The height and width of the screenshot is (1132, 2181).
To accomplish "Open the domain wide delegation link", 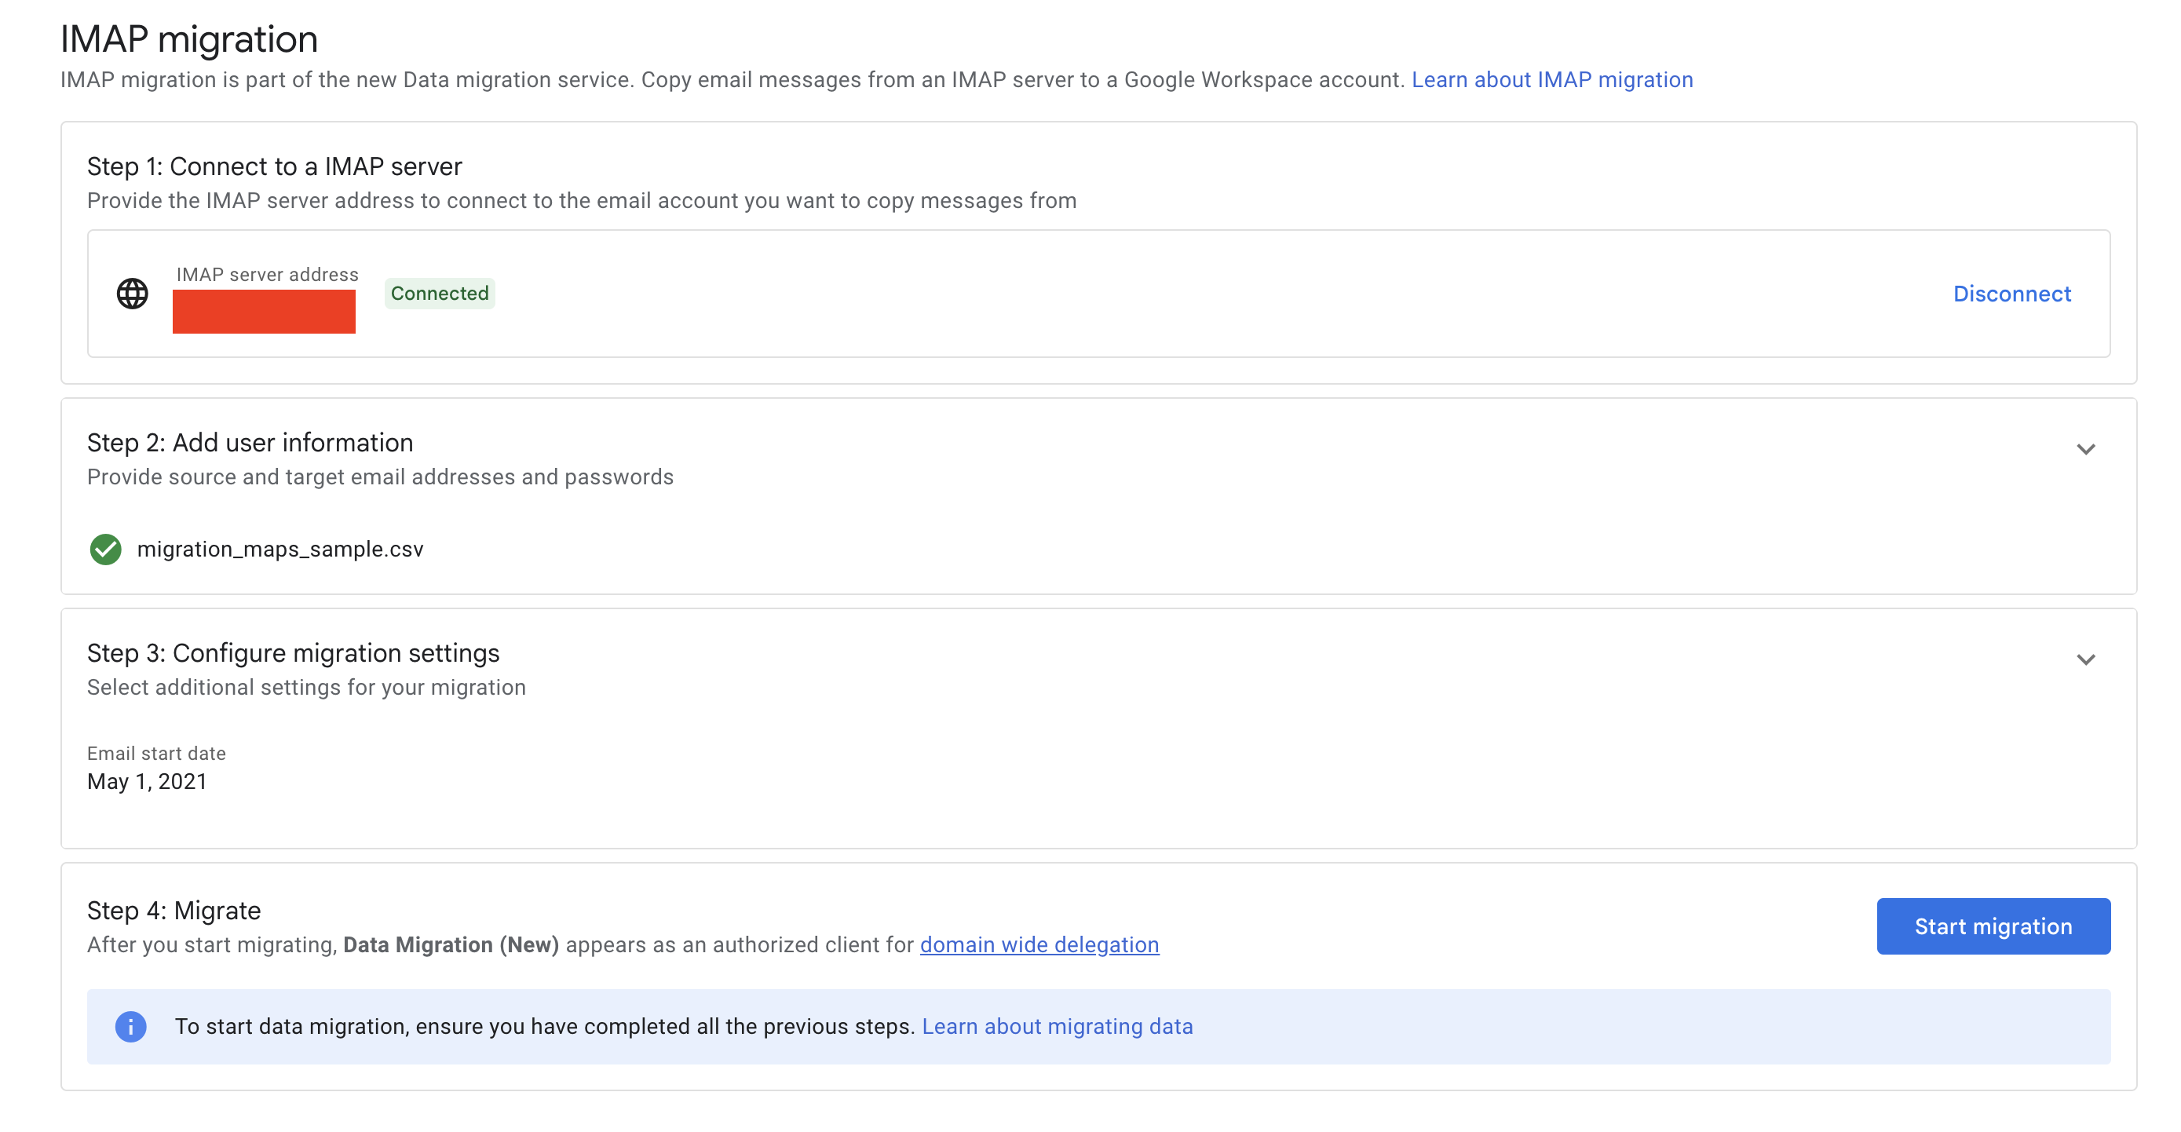I will [1039, 945].
